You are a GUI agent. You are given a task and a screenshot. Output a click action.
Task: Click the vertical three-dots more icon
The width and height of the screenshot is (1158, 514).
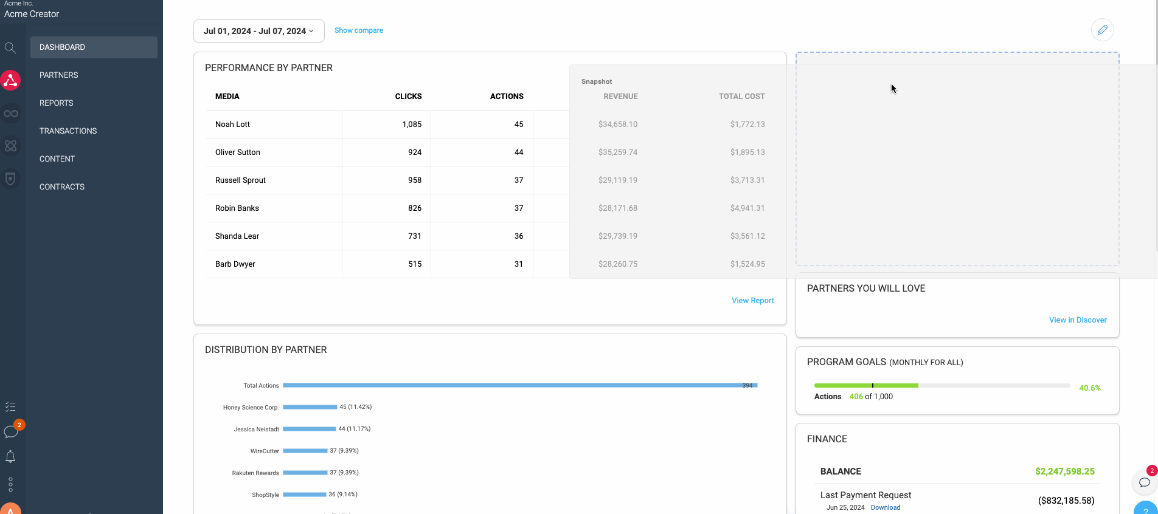(10, 484)
